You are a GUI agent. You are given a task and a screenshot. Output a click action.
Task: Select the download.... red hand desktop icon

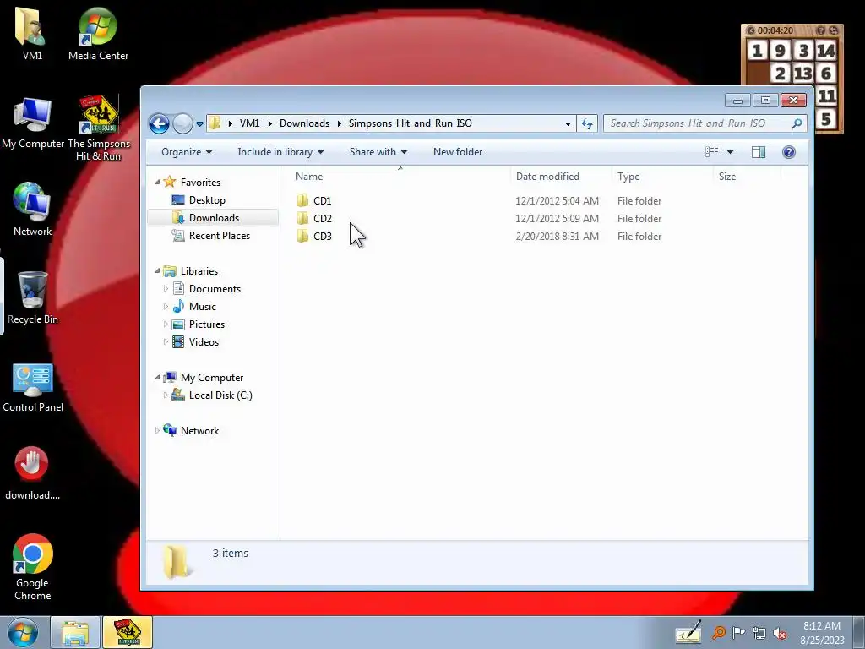32,473
